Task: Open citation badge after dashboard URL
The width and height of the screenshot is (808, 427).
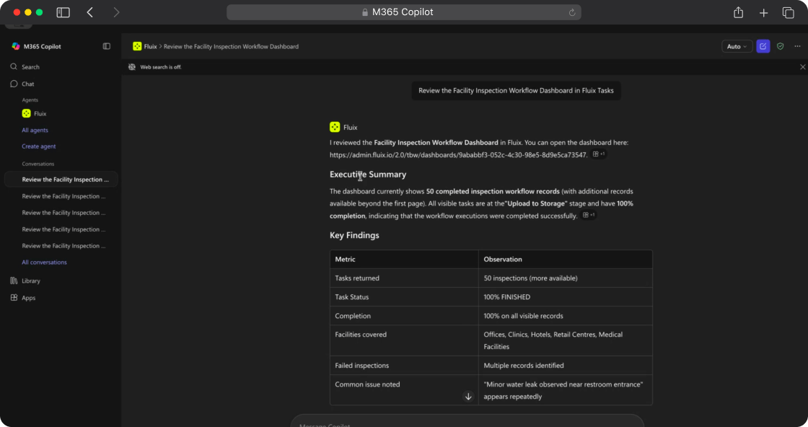Action: [x=599, y=154]
